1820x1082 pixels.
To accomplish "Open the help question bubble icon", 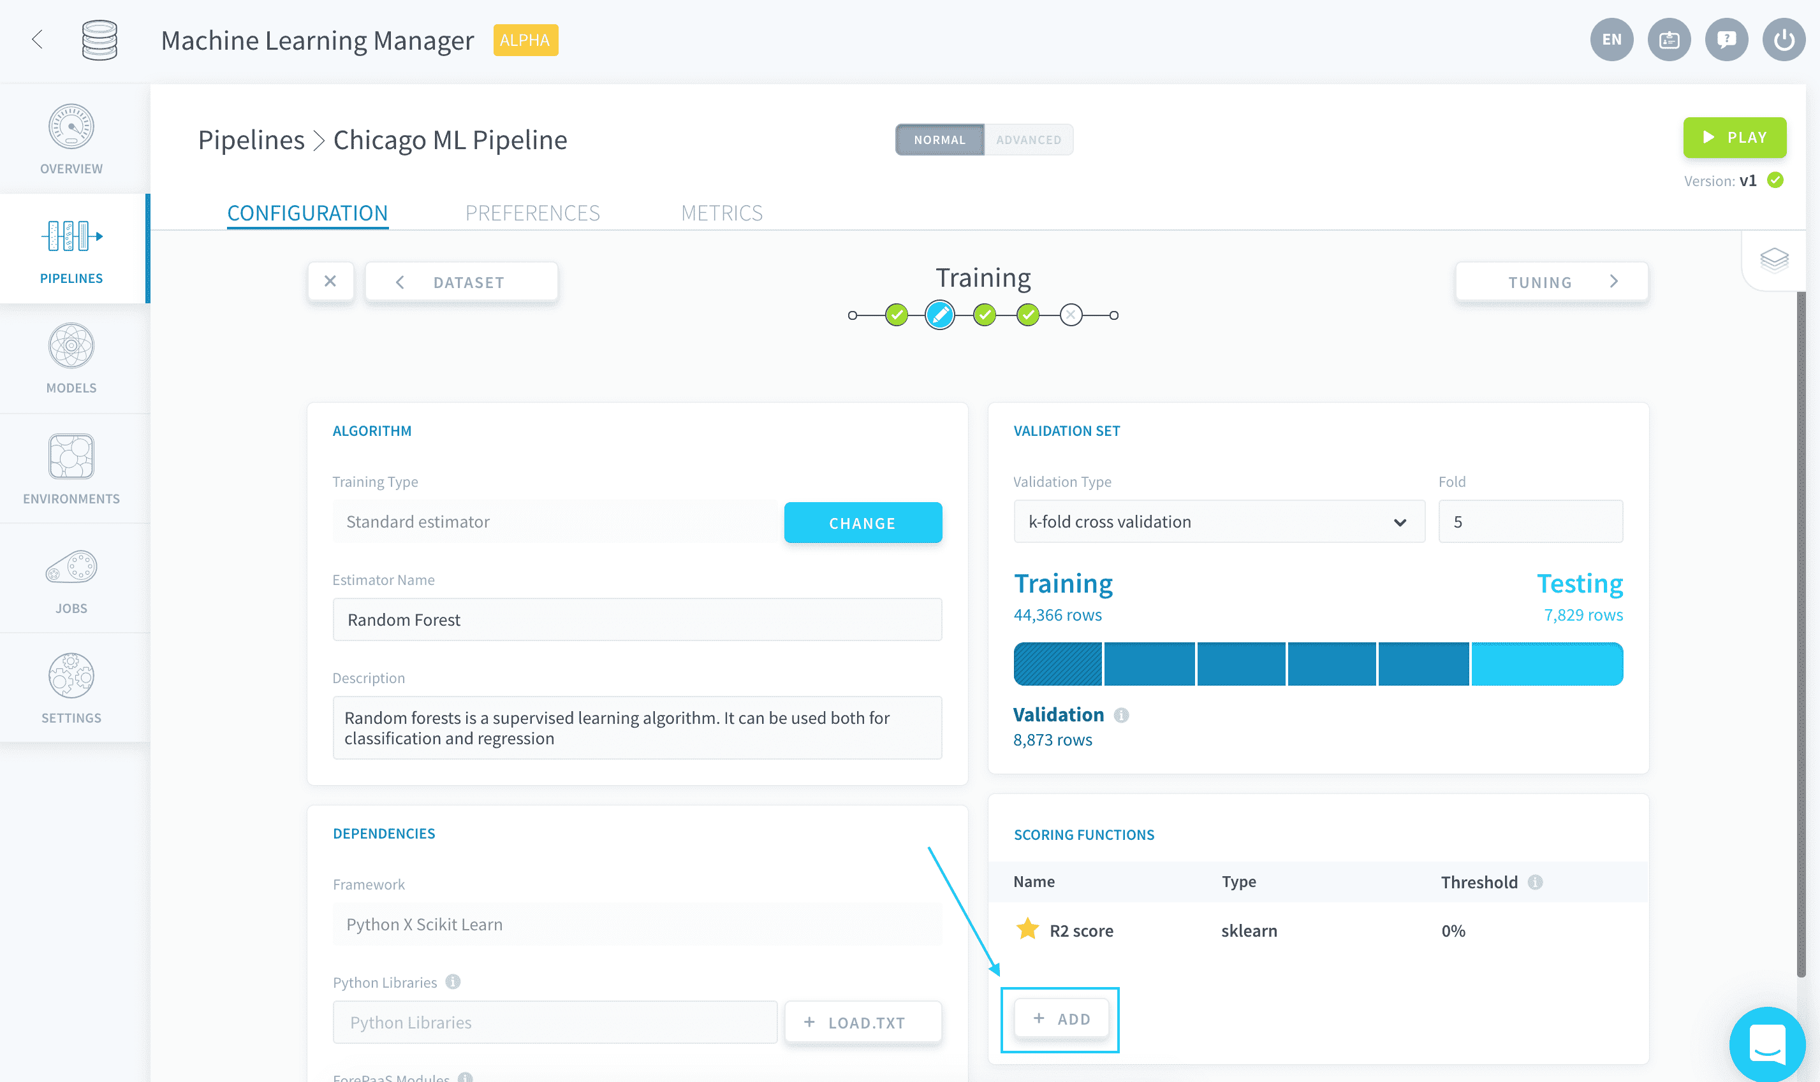I will click(1726, 40).
